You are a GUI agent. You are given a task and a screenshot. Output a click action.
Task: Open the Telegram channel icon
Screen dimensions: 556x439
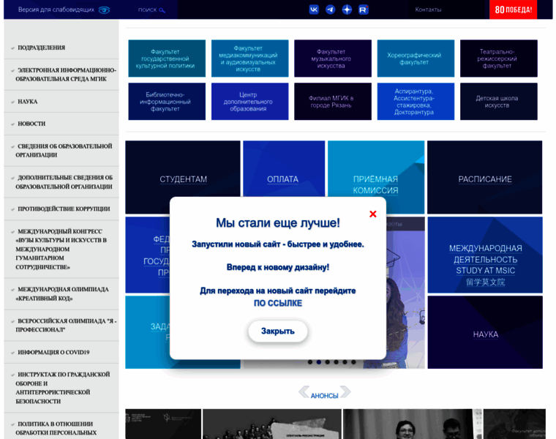tap(331, 10)
